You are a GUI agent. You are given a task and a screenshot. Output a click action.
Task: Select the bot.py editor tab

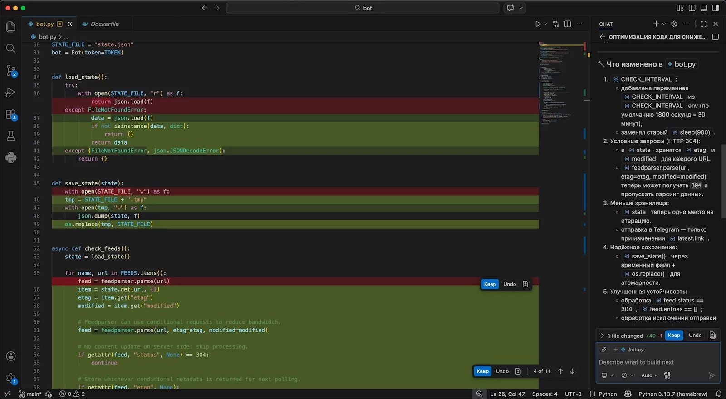(44, 24)
